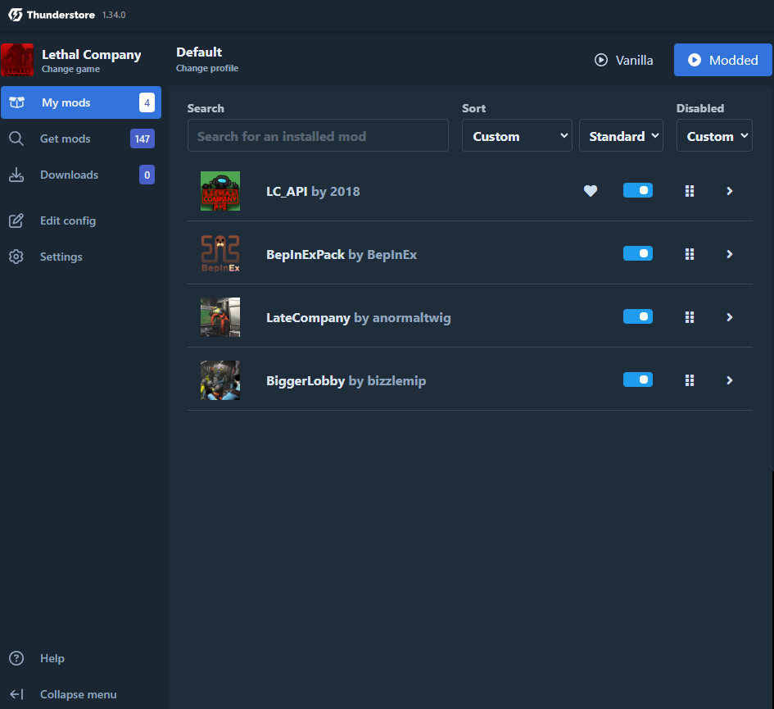Click the Collapse menu arrow icon

click(16, 694)
